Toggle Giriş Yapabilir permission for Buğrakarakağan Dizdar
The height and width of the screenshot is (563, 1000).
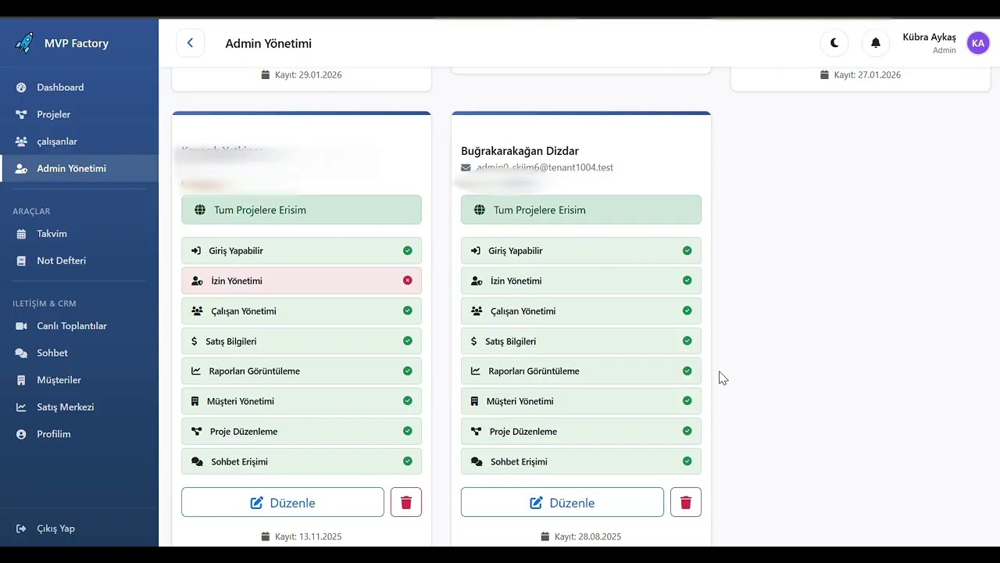(687, 250)
